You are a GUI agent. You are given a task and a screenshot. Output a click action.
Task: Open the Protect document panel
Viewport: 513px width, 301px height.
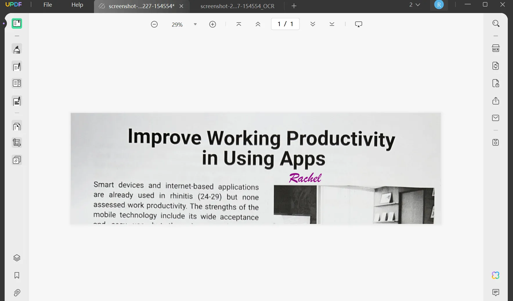pyautogui.click(x=496, y=83)
